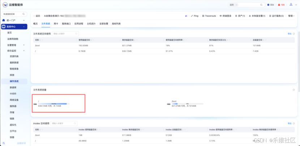Switch to the 网卡 tab

pos(56,24)
